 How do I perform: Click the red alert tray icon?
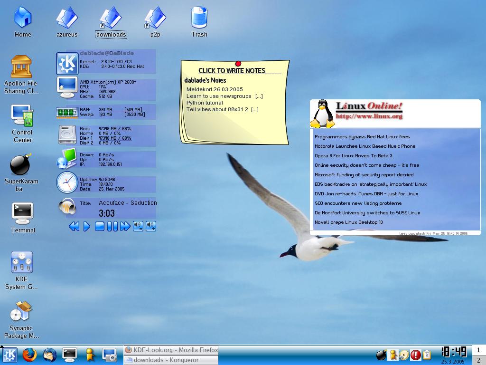click(x=415, y=355)
